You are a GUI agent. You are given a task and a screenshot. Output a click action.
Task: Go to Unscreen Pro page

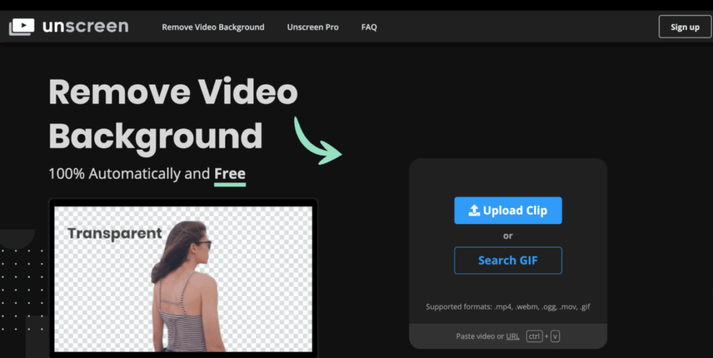[x=313, y=27]
